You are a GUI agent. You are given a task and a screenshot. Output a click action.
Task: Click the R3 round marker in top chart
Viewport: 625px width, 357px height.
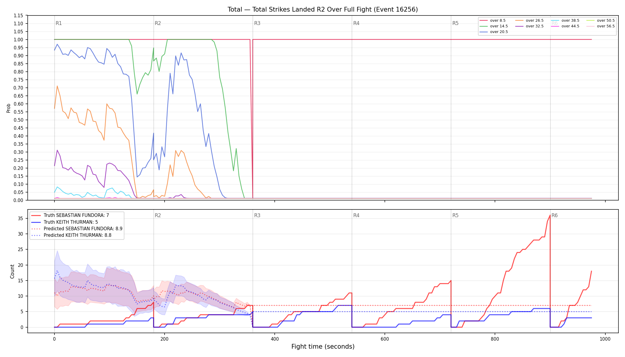point(257,23)
